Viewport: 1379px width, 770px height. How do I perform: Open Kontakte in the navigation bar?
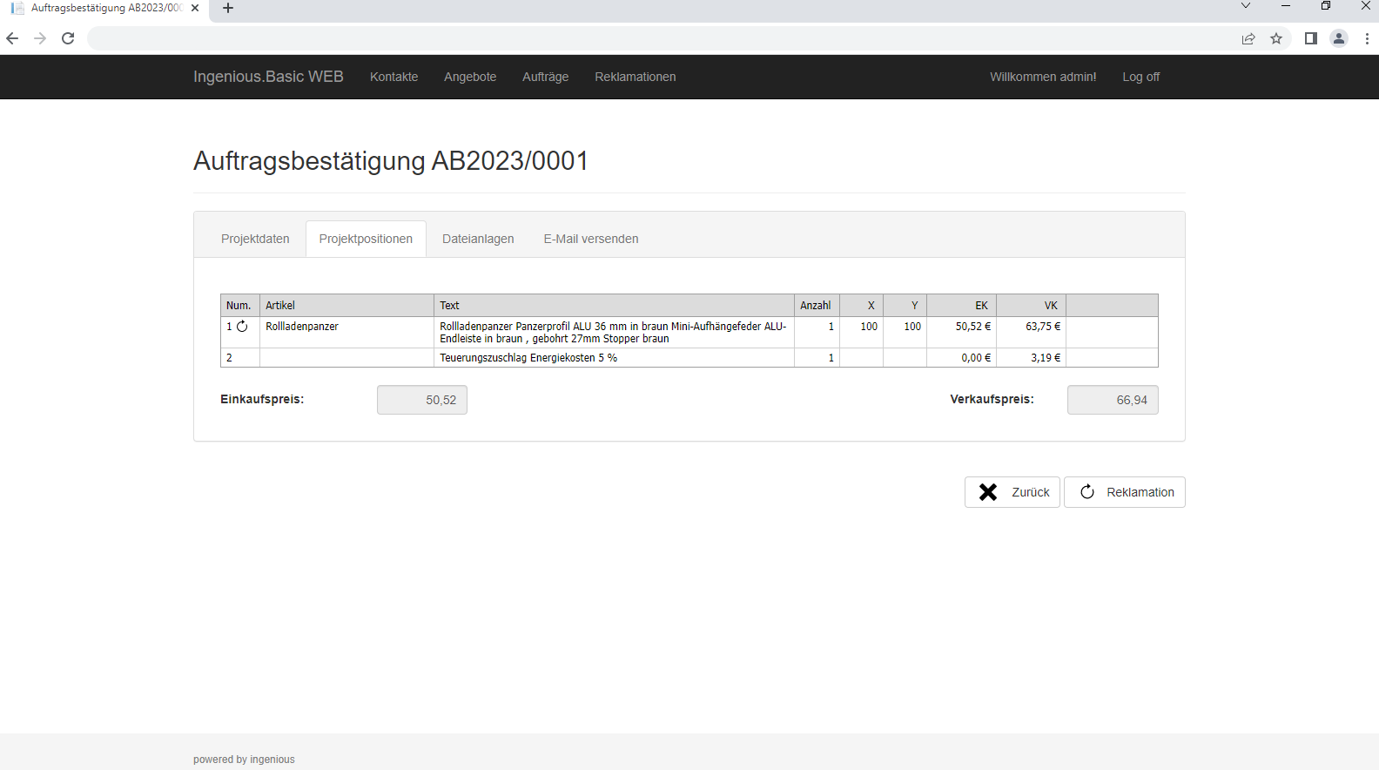click(x=394, y=77)
